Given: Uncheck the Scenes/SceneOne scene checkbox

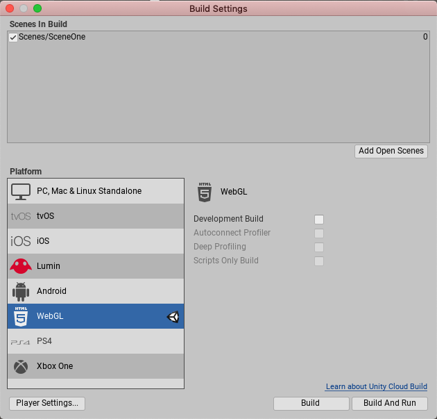Looking at the screenshot, I should [x=13, y=37].
